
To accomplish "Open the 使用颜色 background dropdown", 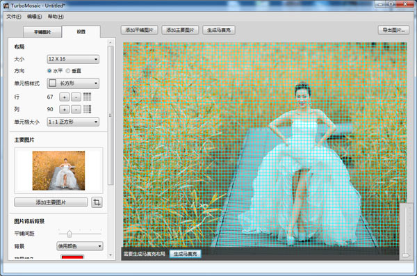I will [80, 246].
